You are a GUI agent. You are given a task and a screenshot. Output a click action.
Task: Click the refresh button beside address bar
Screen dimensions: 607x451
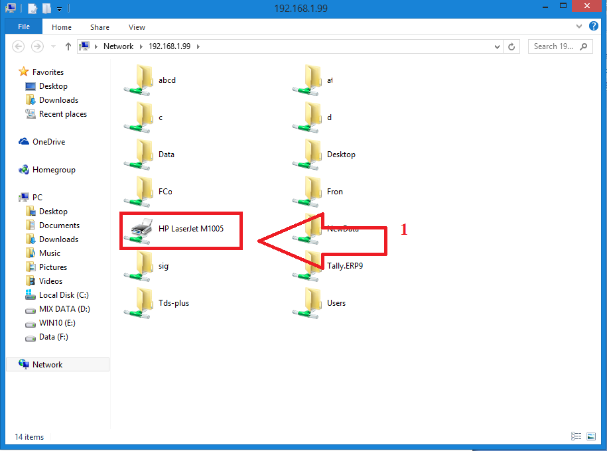click(x=511, y=46)
